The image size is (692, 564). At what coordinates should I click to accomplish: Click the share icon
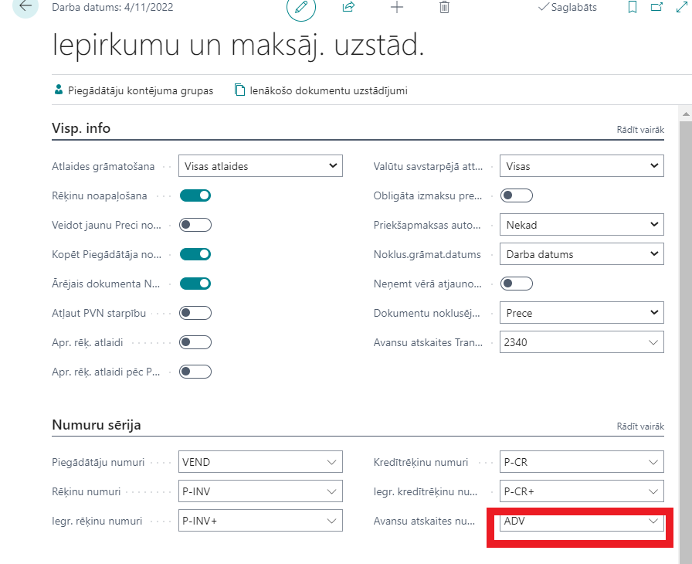[x=348, y=7]
